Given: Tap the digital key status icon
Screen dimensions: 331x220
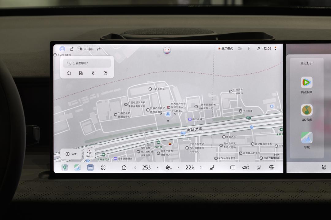Looking at the screenshot, I should [258, 48].
